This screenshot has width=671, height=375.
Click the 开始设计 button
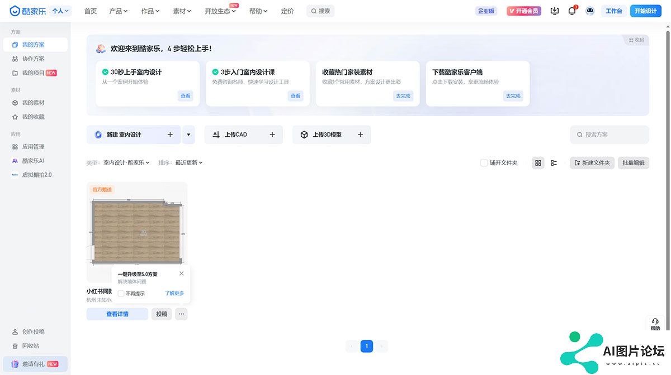coord(646,11)
